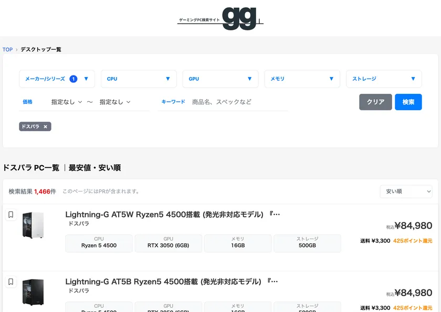Click the black AT5B PC thumbnail
The height and width of the screenshot is (312, 441).
(33, 292)
